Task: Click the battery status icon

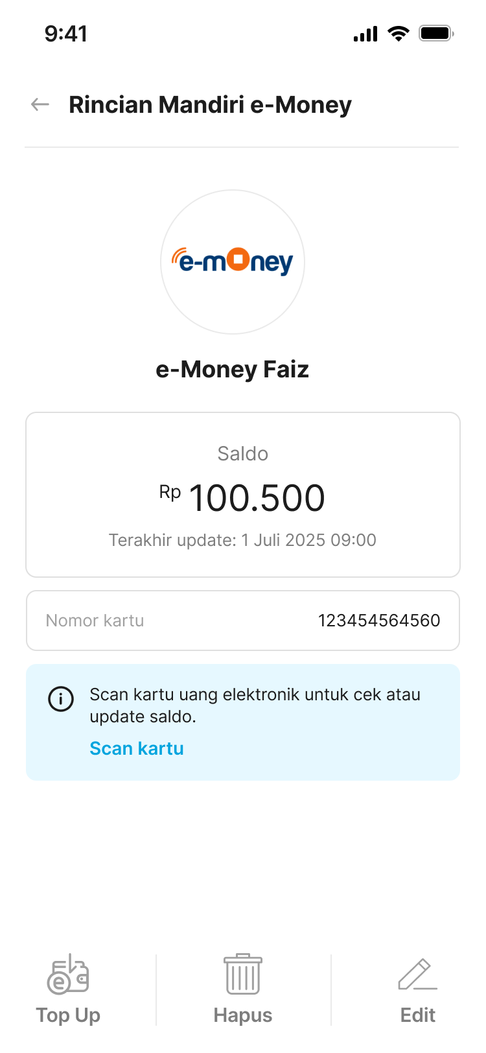Action: 436,34
